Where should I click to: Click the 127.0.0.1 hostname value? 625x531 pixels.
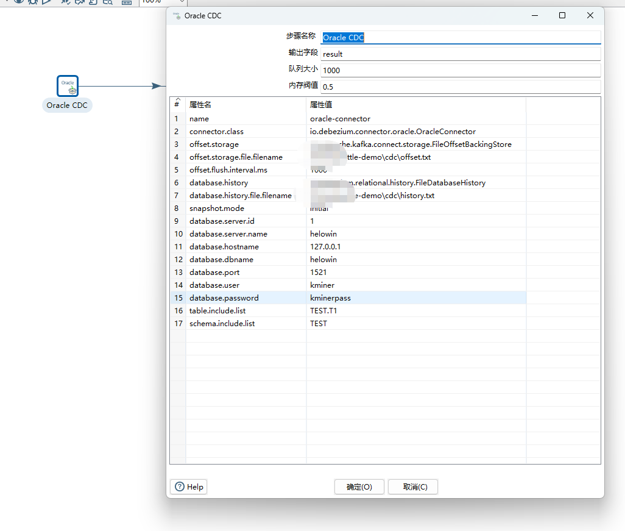coord(416,246)
